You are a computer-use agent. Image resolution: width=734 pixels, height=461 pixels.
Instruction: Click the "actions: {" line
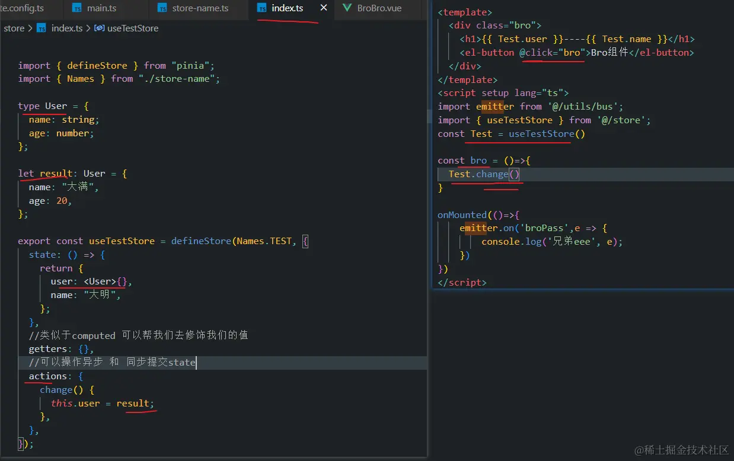click(x=56, y=376)
